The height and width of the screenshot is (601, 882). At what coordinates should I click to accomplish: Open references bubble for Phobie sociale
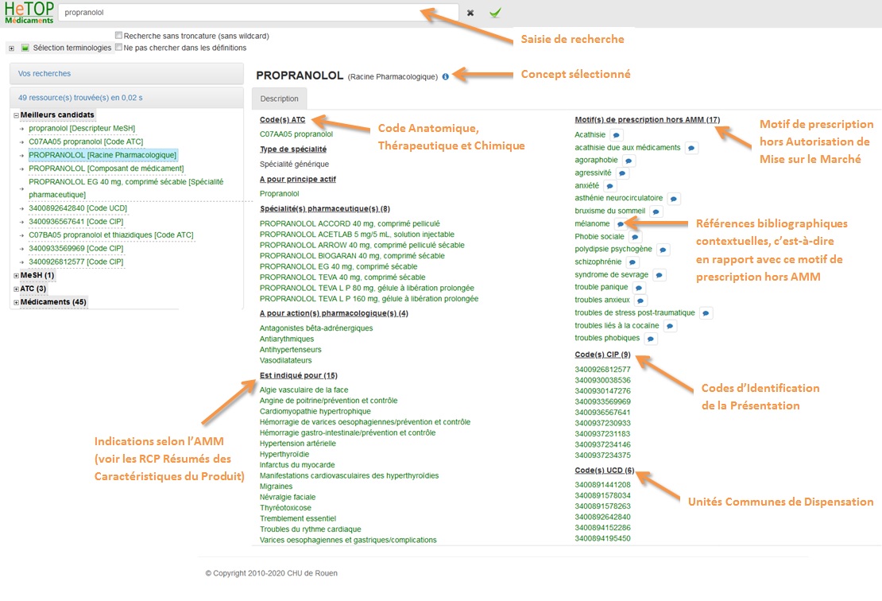tap(635, 237)
